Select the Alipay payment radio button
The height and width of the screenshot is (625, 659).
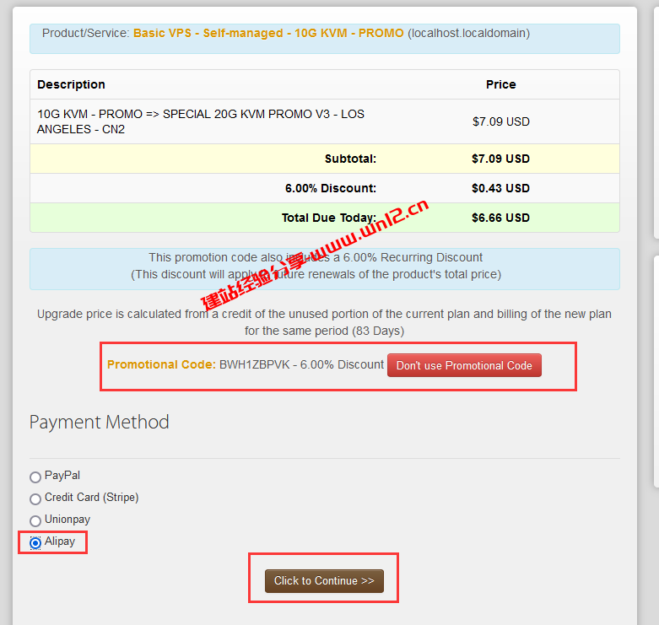pyautogui.click(x=35, y=542)
